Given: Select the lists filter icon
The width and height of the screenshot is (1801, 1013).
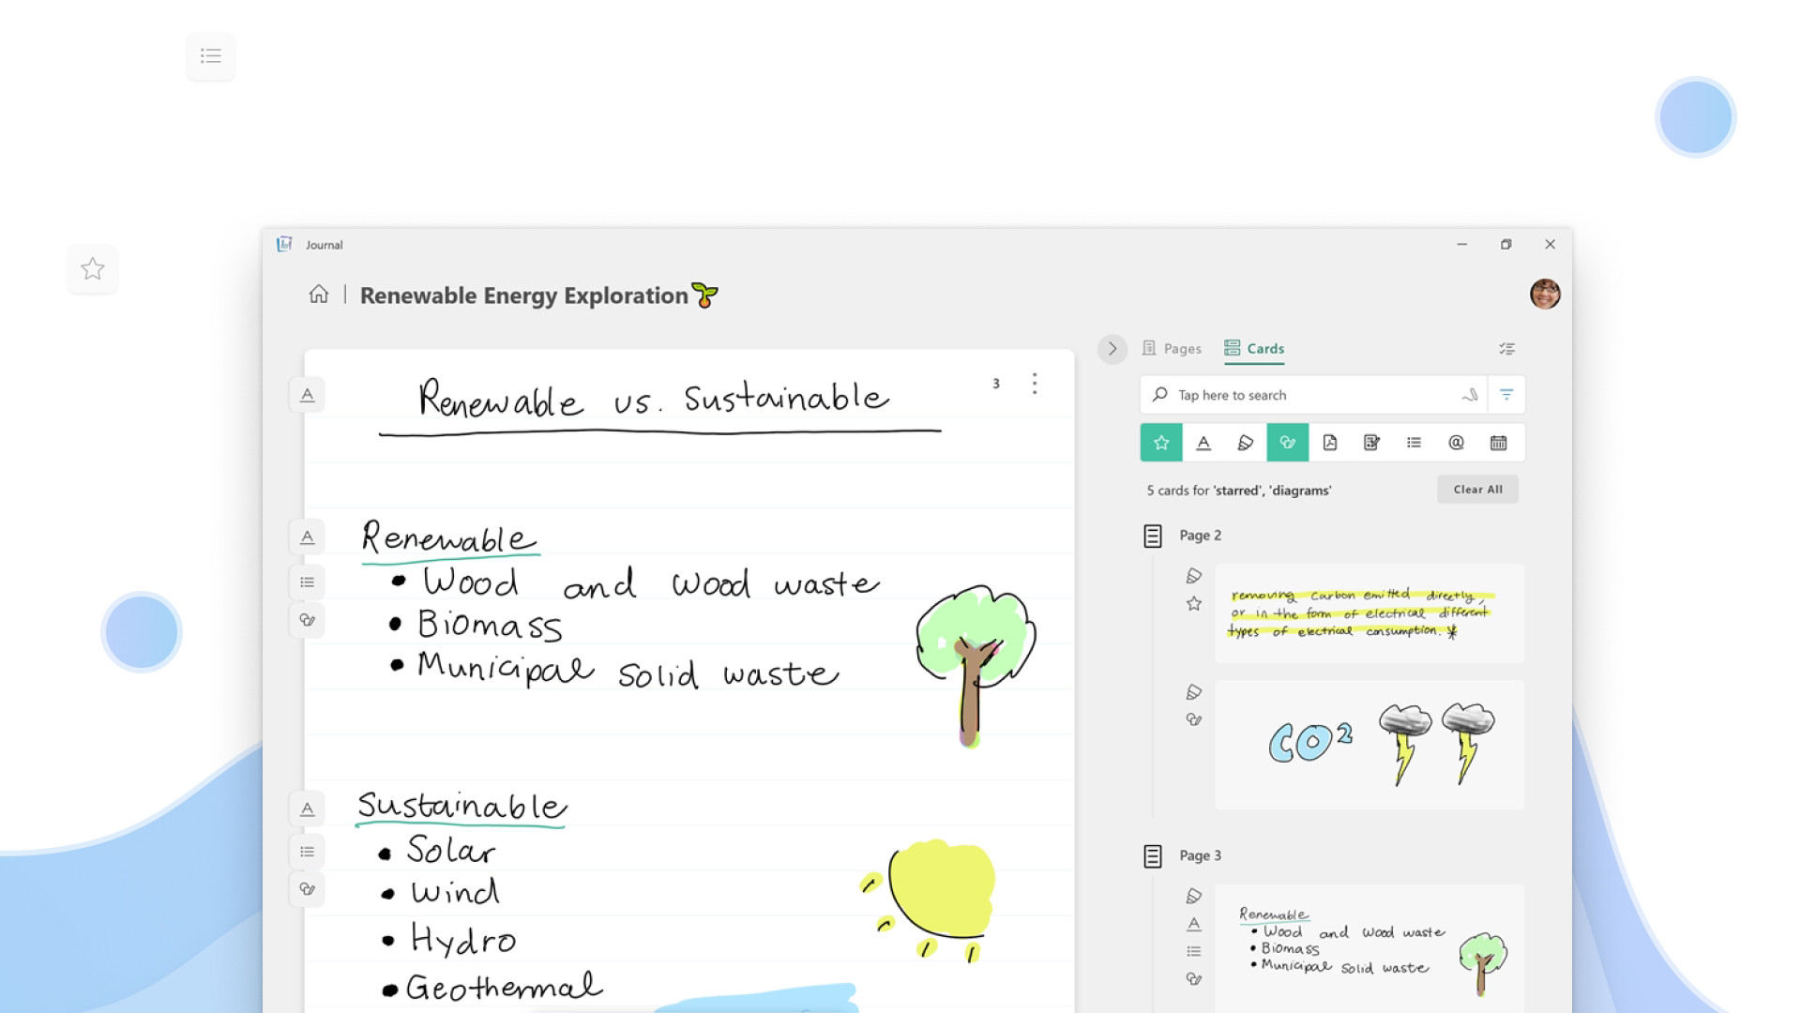Looking at the screenshot, I should [x=1414, y=443].
